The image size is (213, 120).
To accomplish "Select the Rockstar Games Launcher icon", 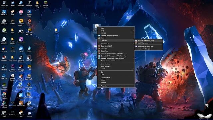I will 21,23.
